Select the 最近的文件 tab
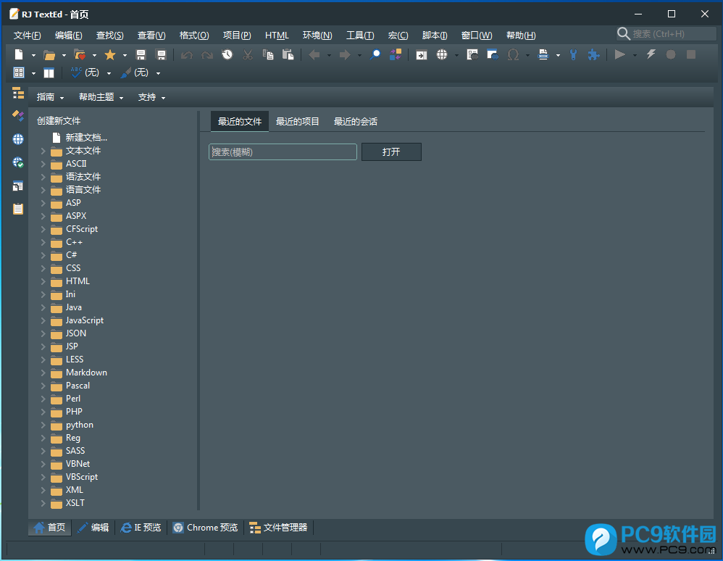The height and width of the screenshot is (561, 723). (x=240, y=121)
